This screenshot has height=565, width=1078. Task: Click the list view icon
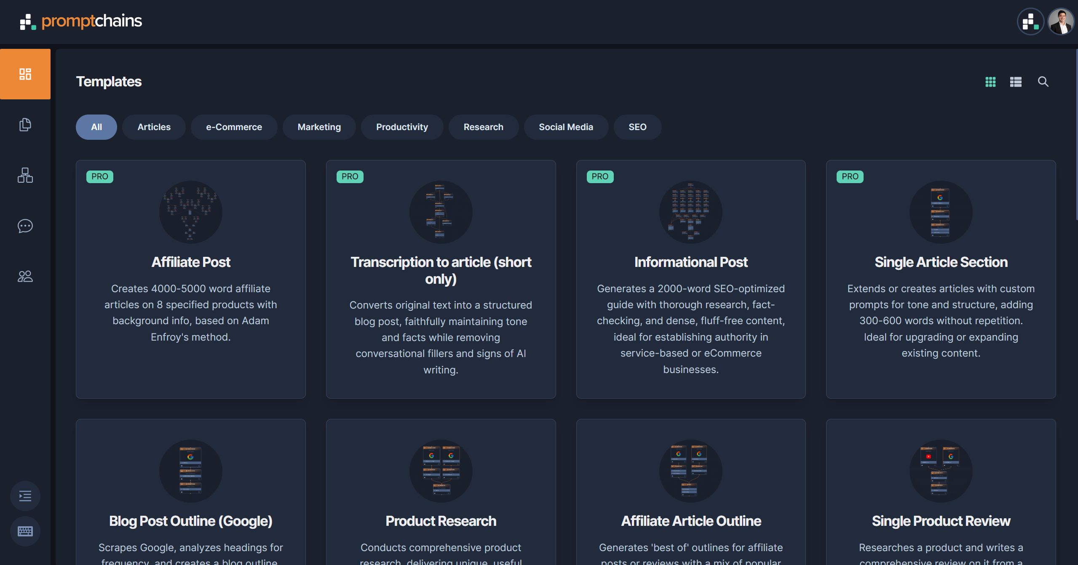[x=1016, y=81]
